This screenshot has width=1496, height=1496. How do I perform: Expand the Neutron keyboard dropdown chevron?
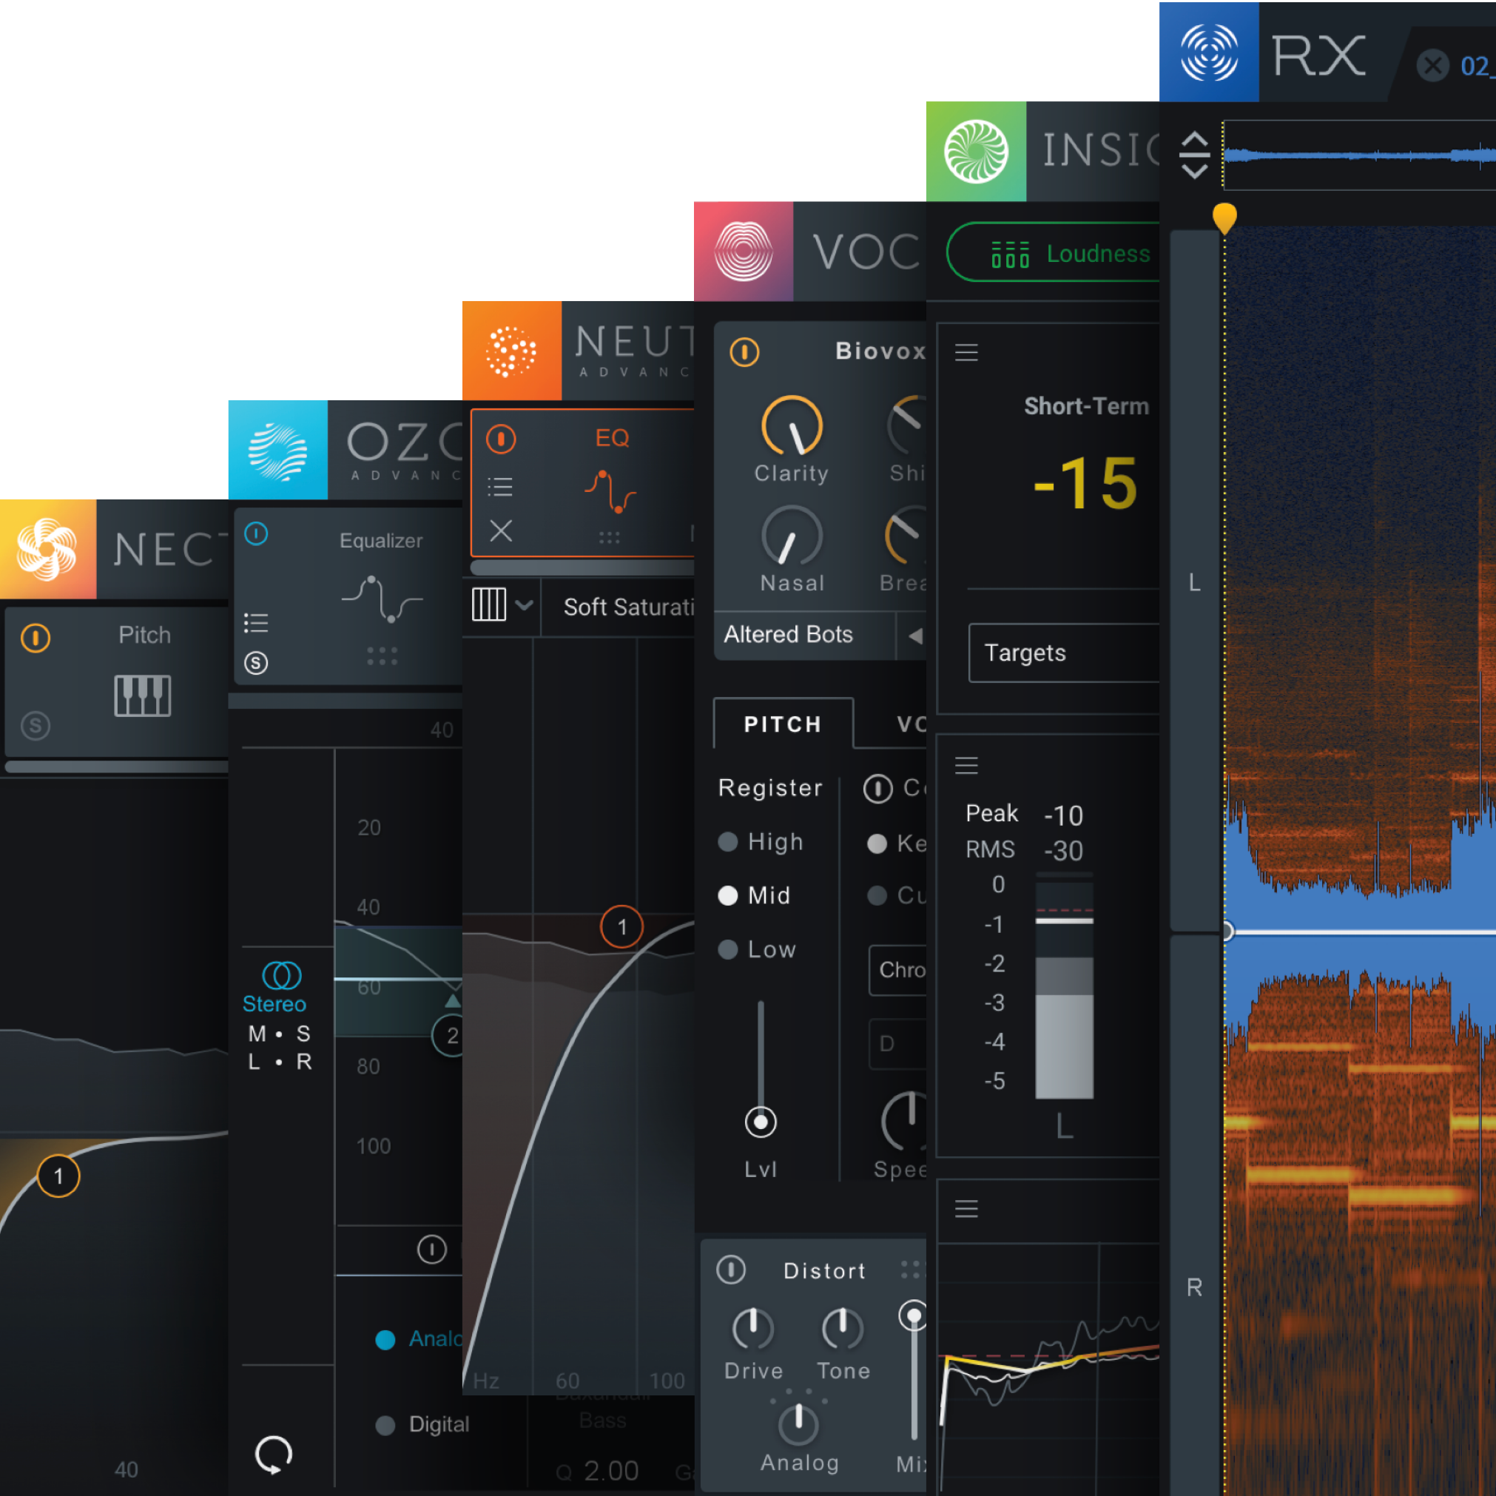[525, 604]
